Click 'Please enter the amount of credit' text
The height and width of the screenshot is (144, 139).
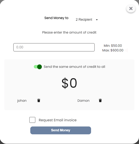point(69,32)
